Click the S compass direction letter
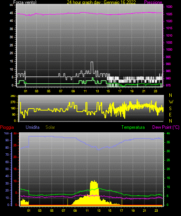 170,109
